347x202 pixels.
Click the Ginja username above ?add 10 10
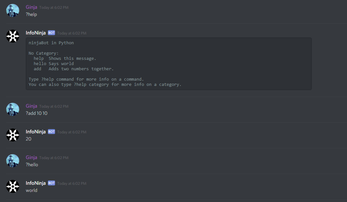31,106
